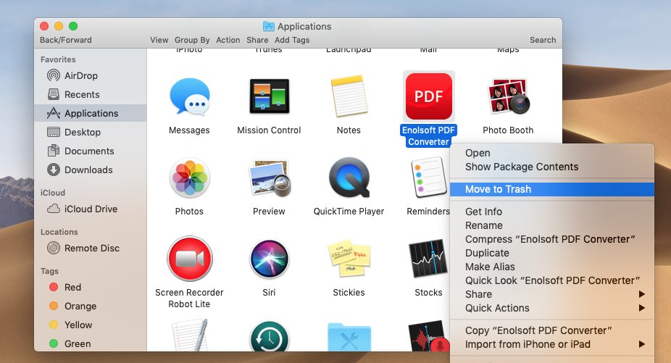The height and width of the screenshot is (363, 671).
Task: Open the Group By toolbar menu
Action: pos(192,40)
